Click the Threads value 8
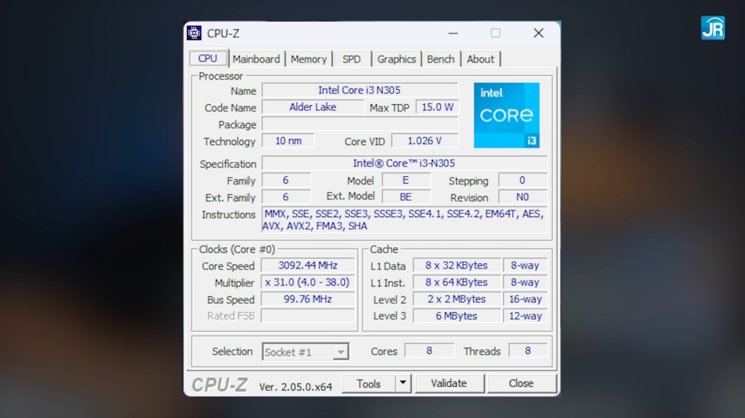This screenshot has width=745, height=418. tap(527, 350)
